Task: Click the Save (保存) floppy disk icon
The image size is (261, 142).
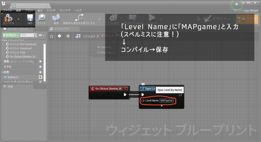Action: pyautogui.click(x=30, y=18)
